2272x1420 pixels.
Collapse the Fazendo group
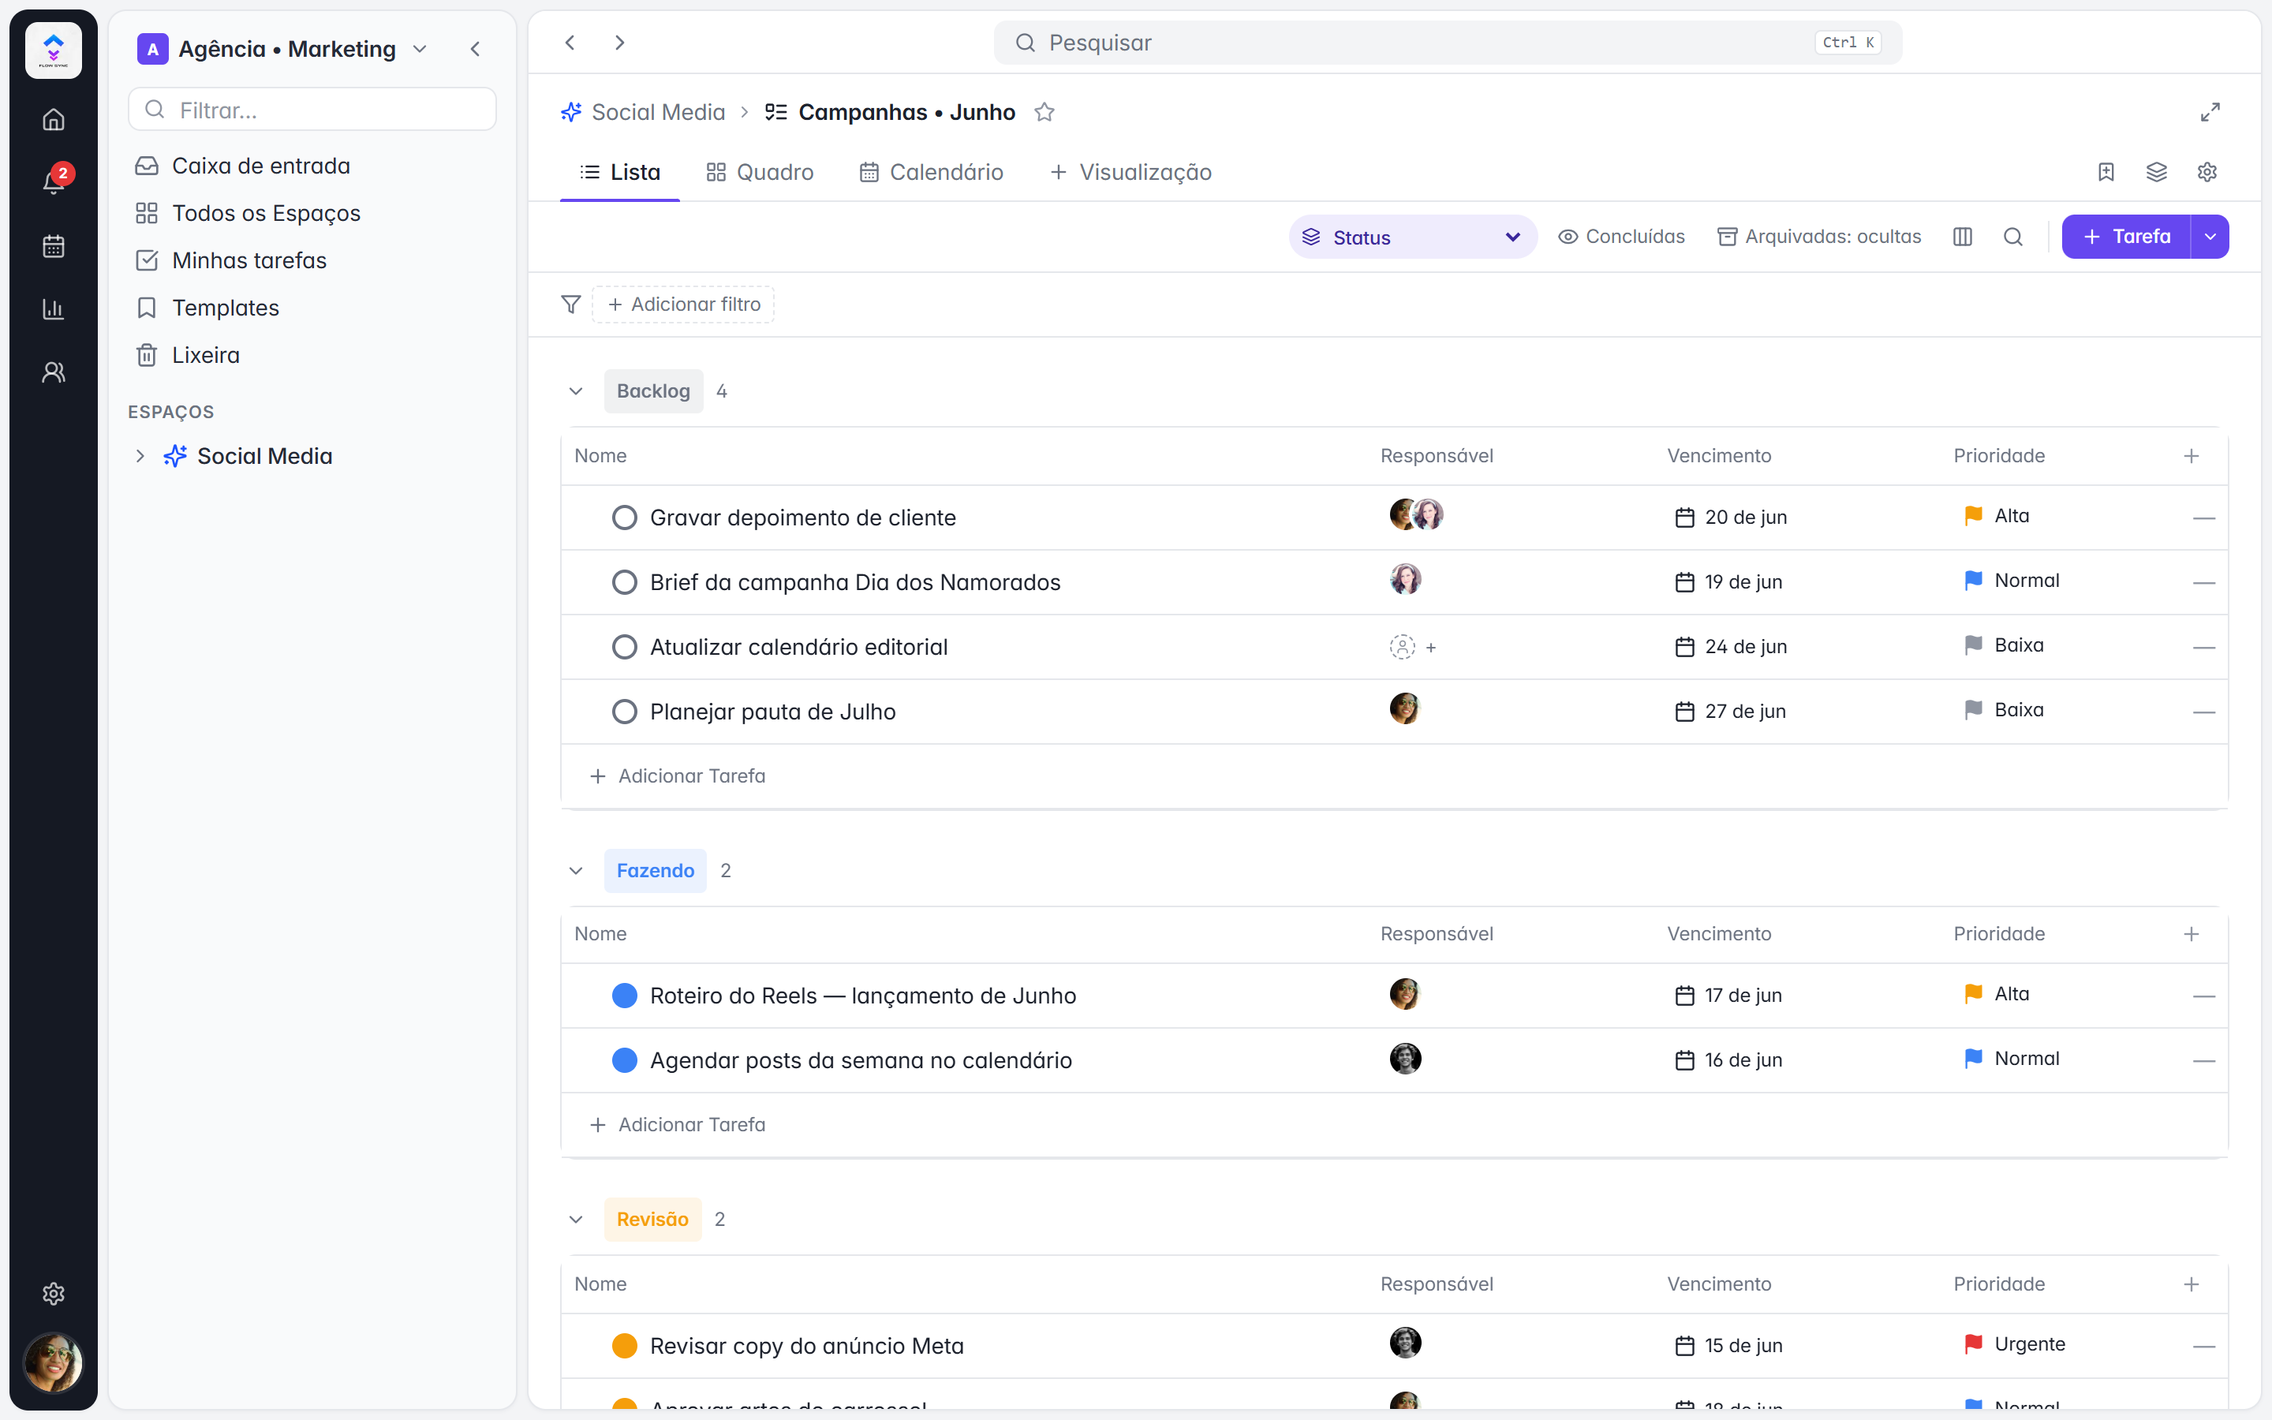click(576, 871)
